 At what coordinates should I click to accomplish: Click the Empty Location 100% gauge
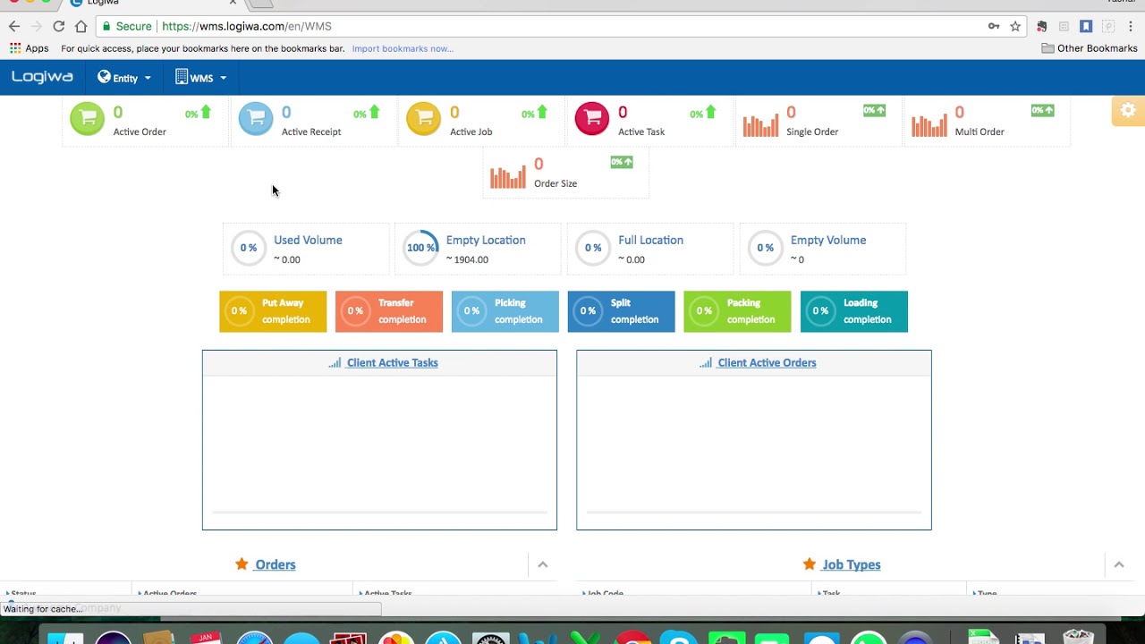click(421, 248)
